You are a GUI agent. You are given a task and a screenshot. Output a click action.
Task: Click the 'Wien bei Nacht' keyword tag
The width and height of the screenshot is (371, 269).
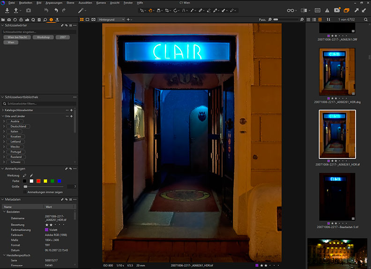(17, 37)
